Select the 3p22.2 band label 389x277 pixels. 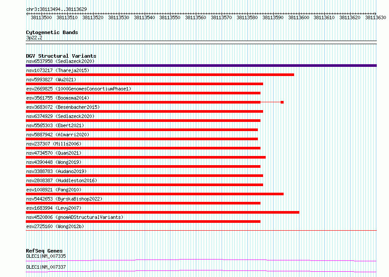(x=34, y=38)
